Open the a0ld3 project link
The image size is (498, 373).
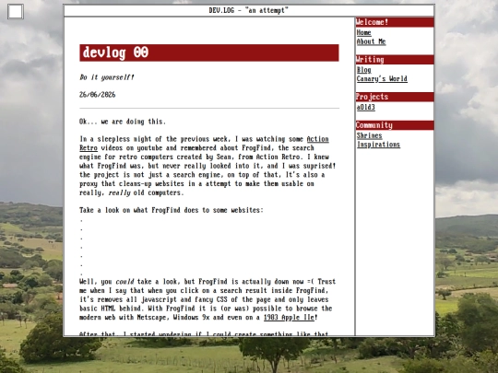(x=365, y=107)
